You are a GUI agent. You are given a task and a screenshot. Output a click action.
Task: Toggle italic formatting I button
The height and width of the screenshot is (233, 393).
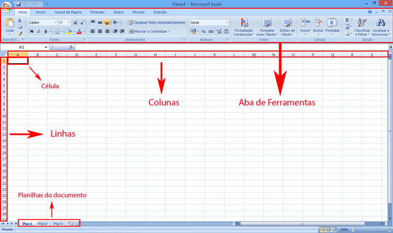click(x=39, y=32)
